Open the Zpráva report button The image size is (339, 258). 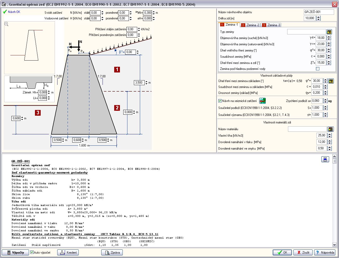(112, 252)
